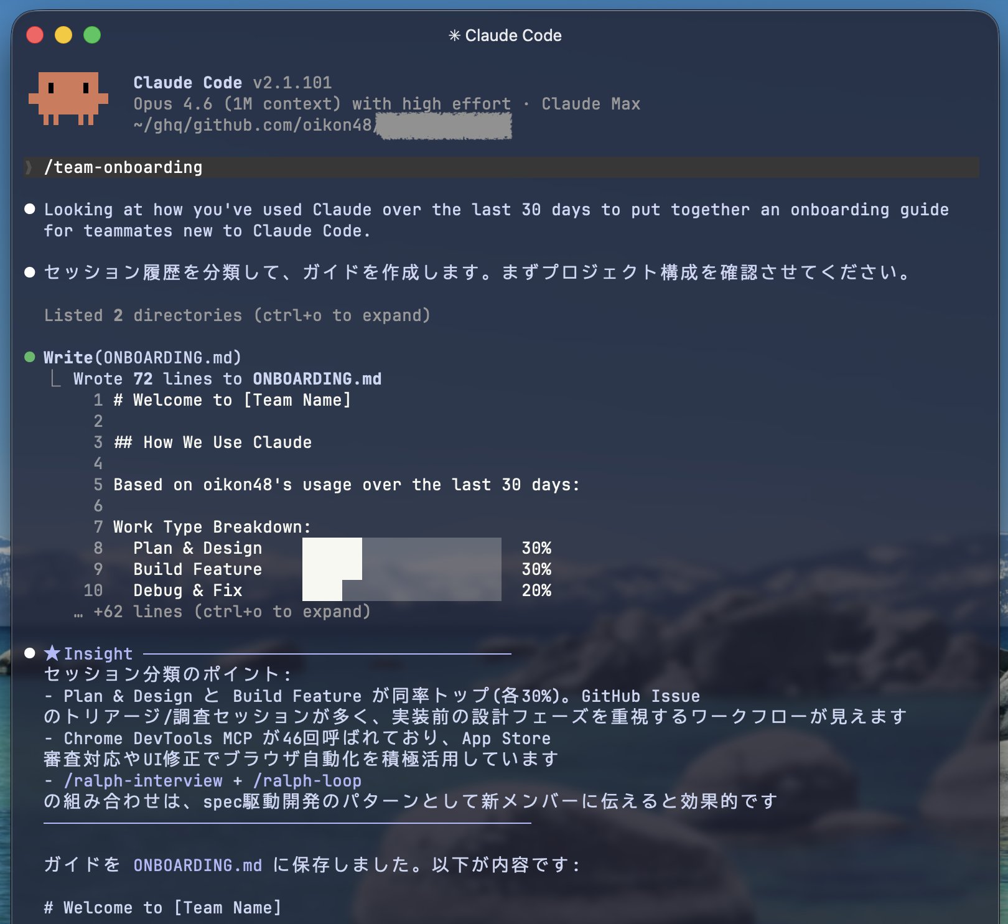The image size is (1008, 924).
Task: Close the Claude Code terminal window
Action: coord(35,35)
